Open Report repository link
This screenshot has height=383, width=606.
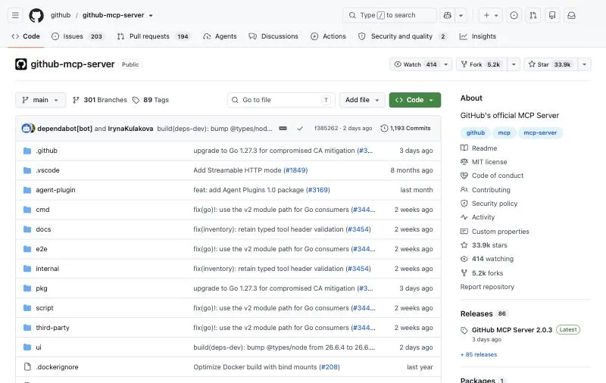click(487, 287)
